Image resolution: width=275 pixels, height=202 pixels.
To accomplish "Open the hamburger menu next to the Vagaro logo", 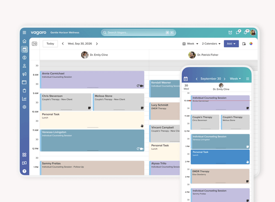I will pos(24,33).
